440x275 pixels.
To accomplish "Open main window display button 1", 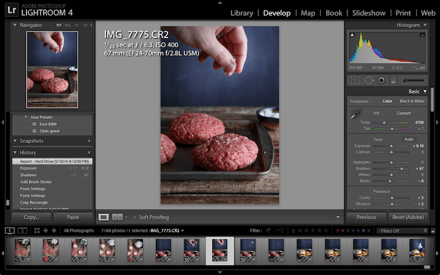I will [10, 230].
